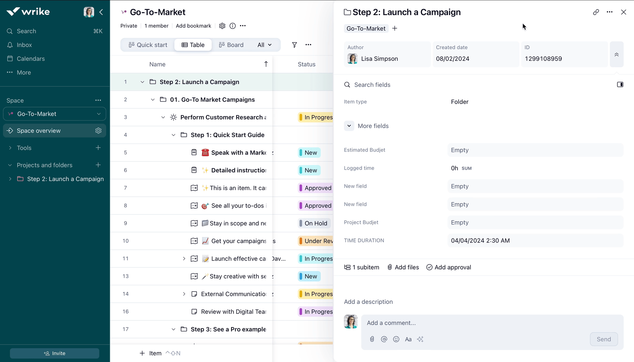Open Space options ellipsis menu

[x=98, y=101]
